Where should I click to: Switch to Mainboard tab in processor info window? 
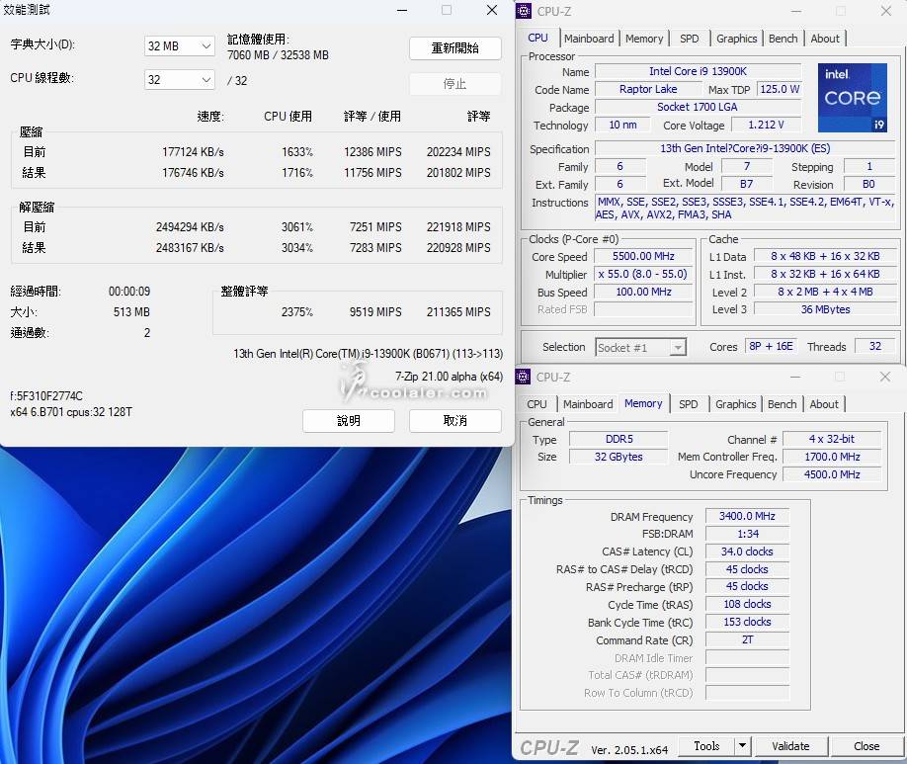(589, 39)
